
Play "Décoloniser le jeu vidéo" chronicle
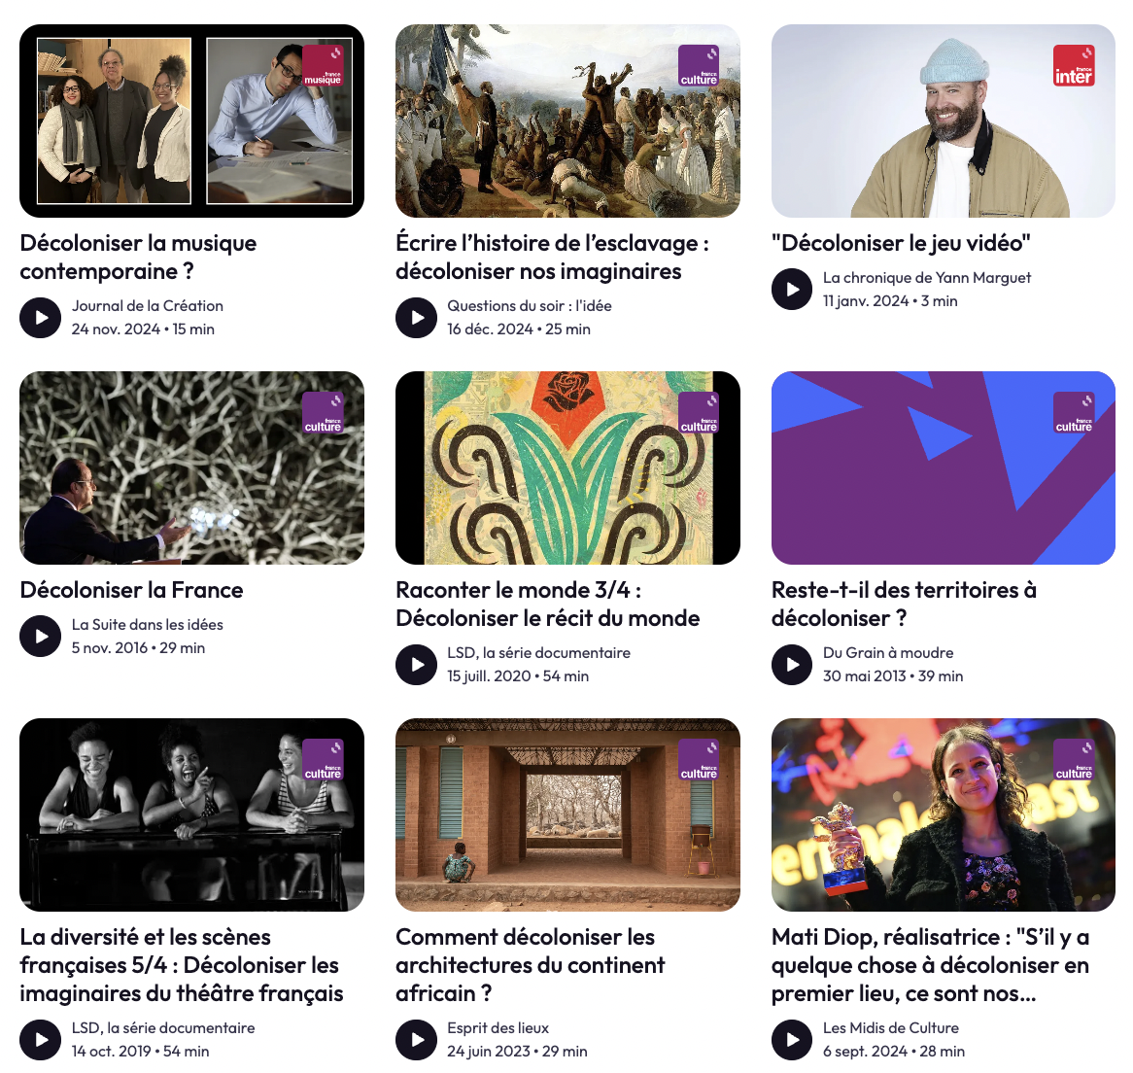[792, 289]
